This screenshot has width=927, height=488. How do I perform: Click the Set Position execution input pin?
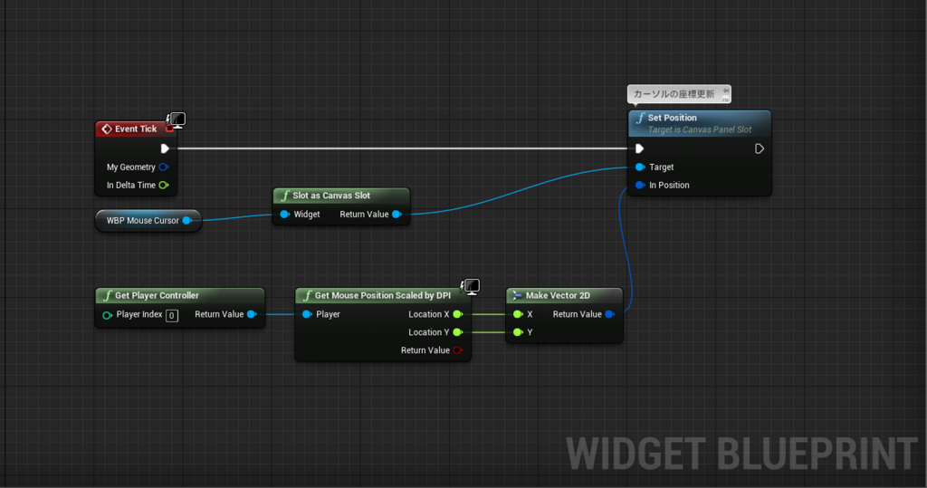(x=639, y=148)
